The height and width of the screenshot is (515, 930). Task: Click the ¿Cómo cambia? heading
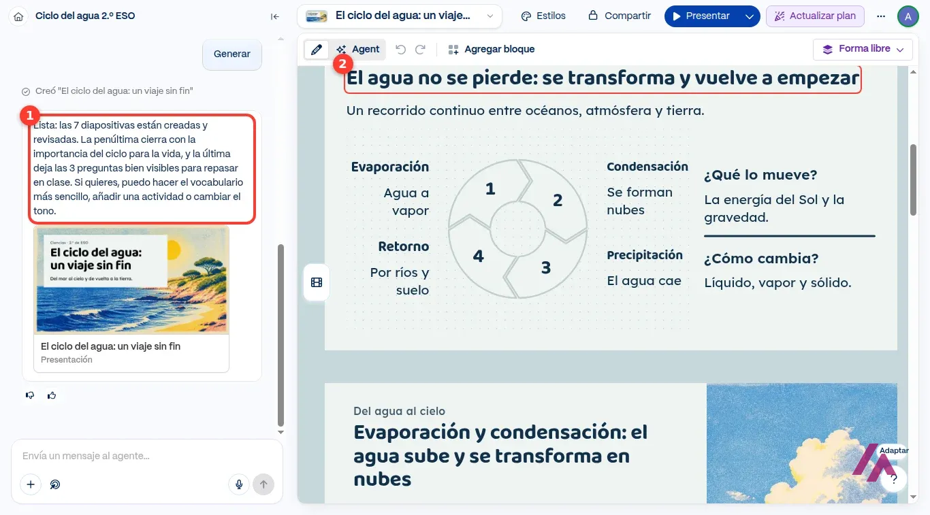(761, 259)
